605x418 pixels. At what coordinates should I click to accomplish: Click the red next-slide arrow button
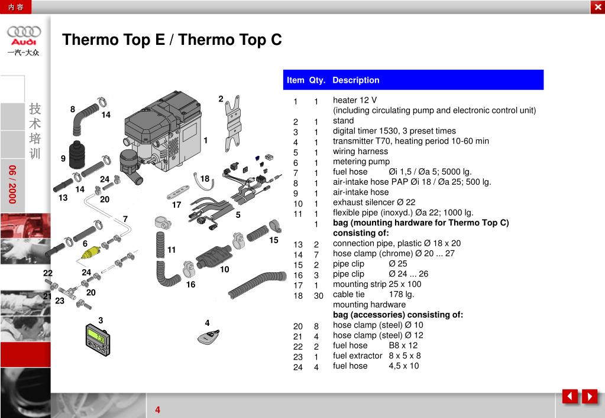(x=590, y=396)
